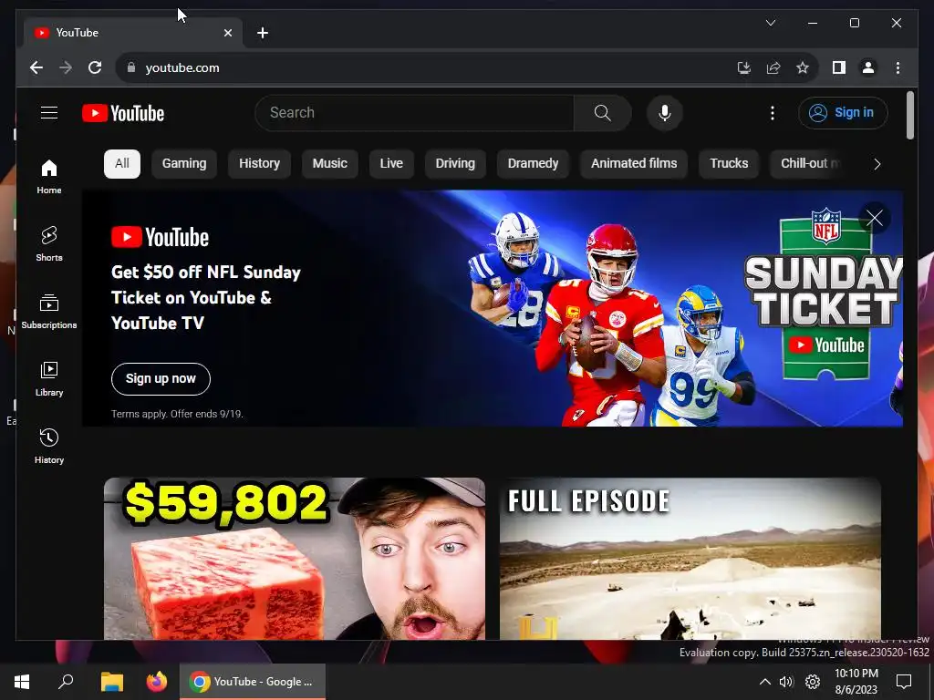Bookmark this tab with the star icon
The image size is (934, 700).
coord(803,67)
